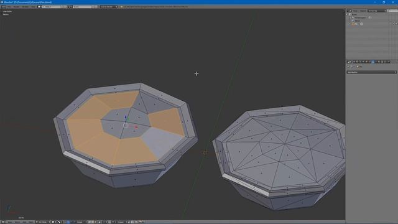Open the Window menu
The width and height of the screenshot is (398, 224).
(x=25, y=7)
